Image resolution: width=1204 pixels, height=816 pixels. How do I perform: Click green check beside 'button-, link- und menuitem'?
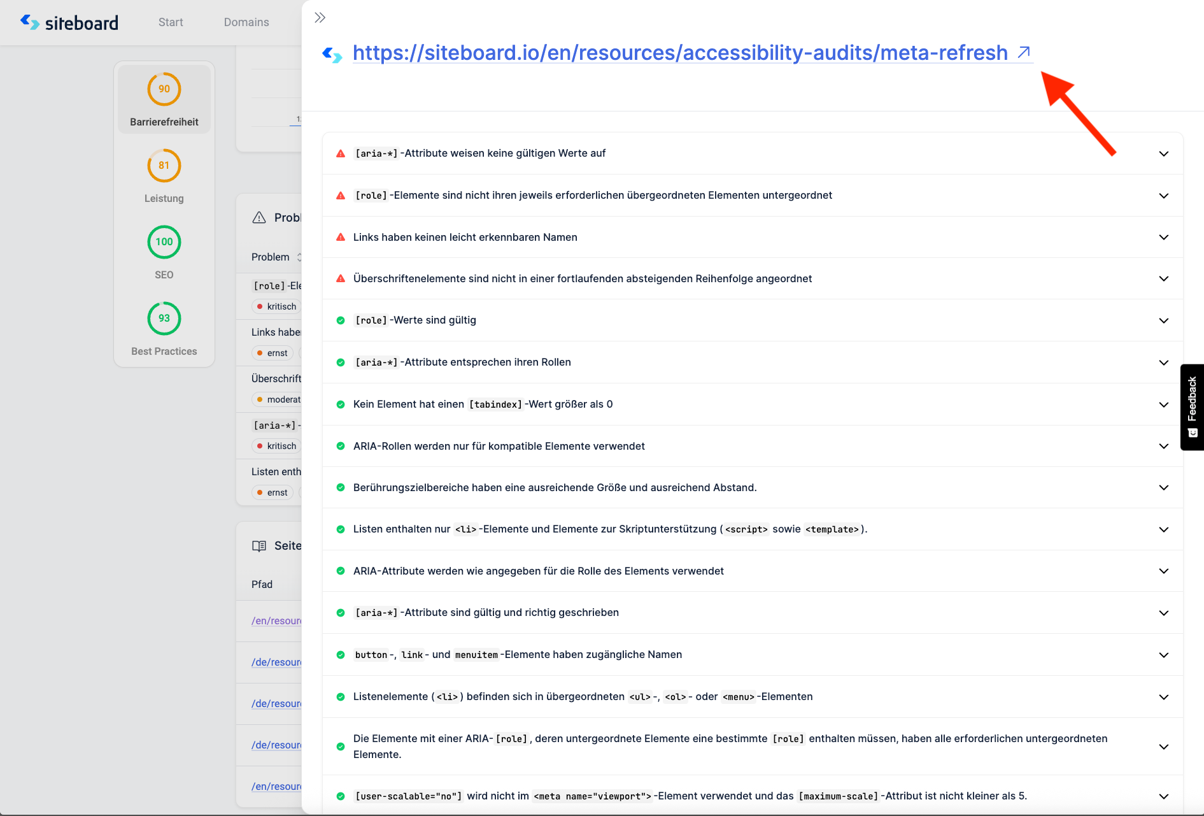coord(341,655)
